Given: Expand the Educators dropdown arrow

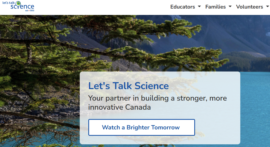Looking at the screenshot, I should tap(199, 7).
